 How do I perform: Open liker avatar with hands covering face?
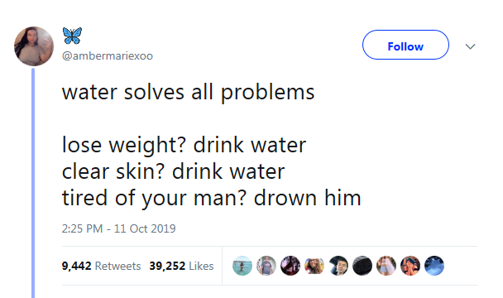point(410,266)
